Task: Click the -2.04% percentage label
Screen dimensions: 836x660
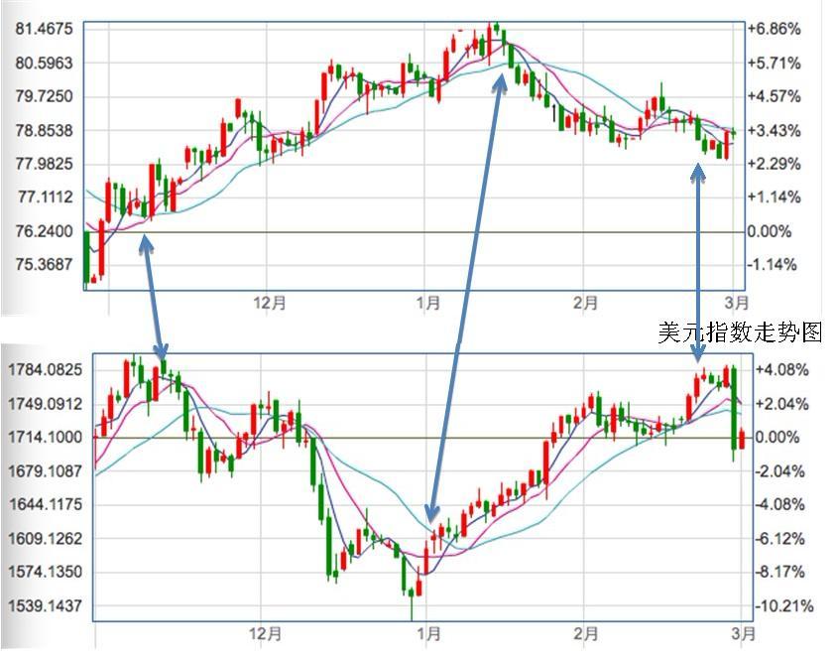Action: 780,471
